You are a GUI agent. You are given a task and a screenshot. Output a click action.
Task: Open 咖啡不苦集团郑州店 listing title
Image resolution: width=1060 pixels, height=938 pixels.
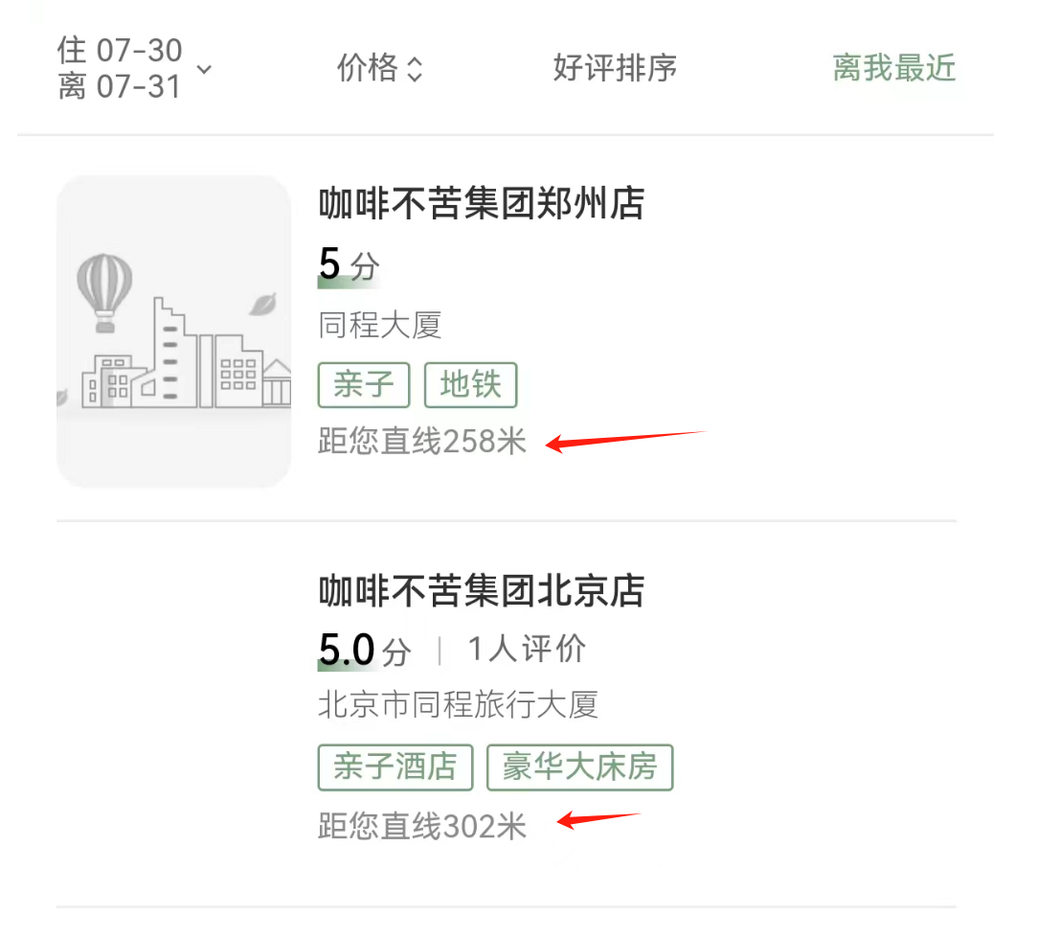pos(482,203)
